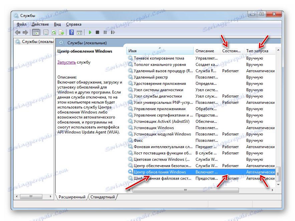This screenshot has width=295, height=221.
Task: Click the Forward arrow toolbar icon
Action: click(x=25, y=33)
